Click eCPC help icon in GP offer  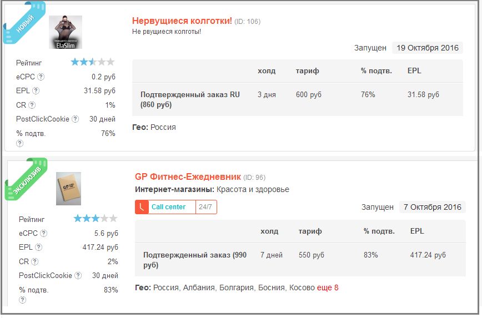(x=44, y=233)
